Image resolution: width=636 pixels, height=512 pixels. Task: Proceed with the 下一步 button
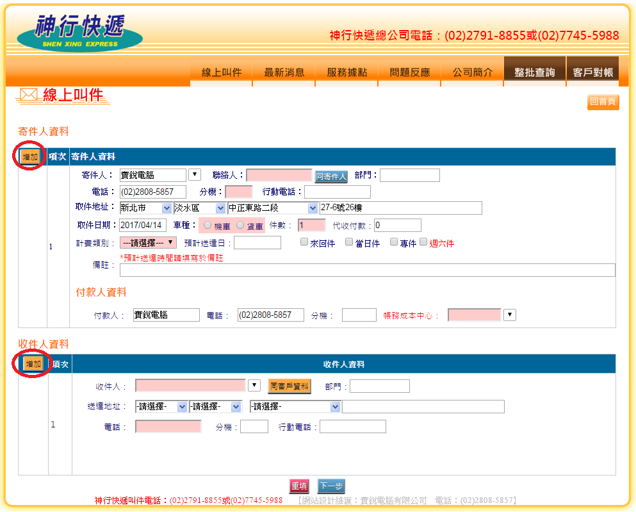tap(331, 486)
